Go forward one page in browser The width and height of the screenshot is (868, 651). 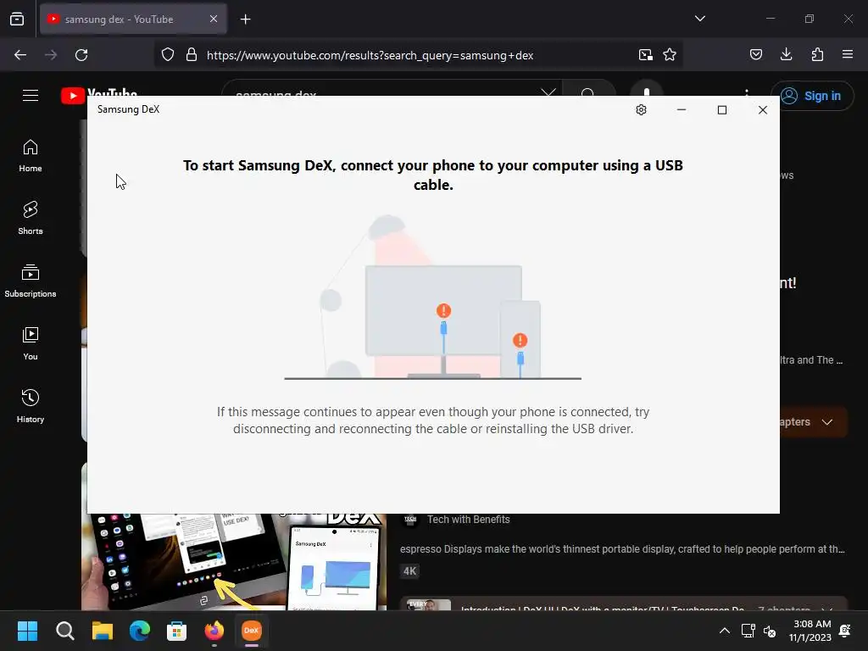(51, 55)
